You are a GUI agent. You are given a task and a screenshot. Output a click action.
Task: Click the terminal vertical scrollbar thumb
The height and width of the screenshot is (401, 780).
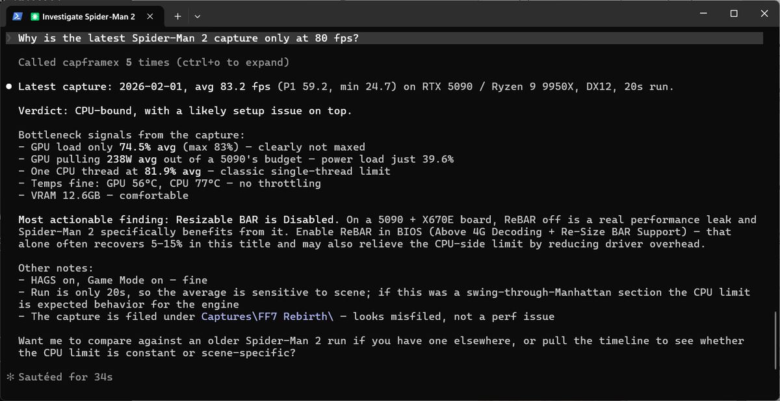774,340
